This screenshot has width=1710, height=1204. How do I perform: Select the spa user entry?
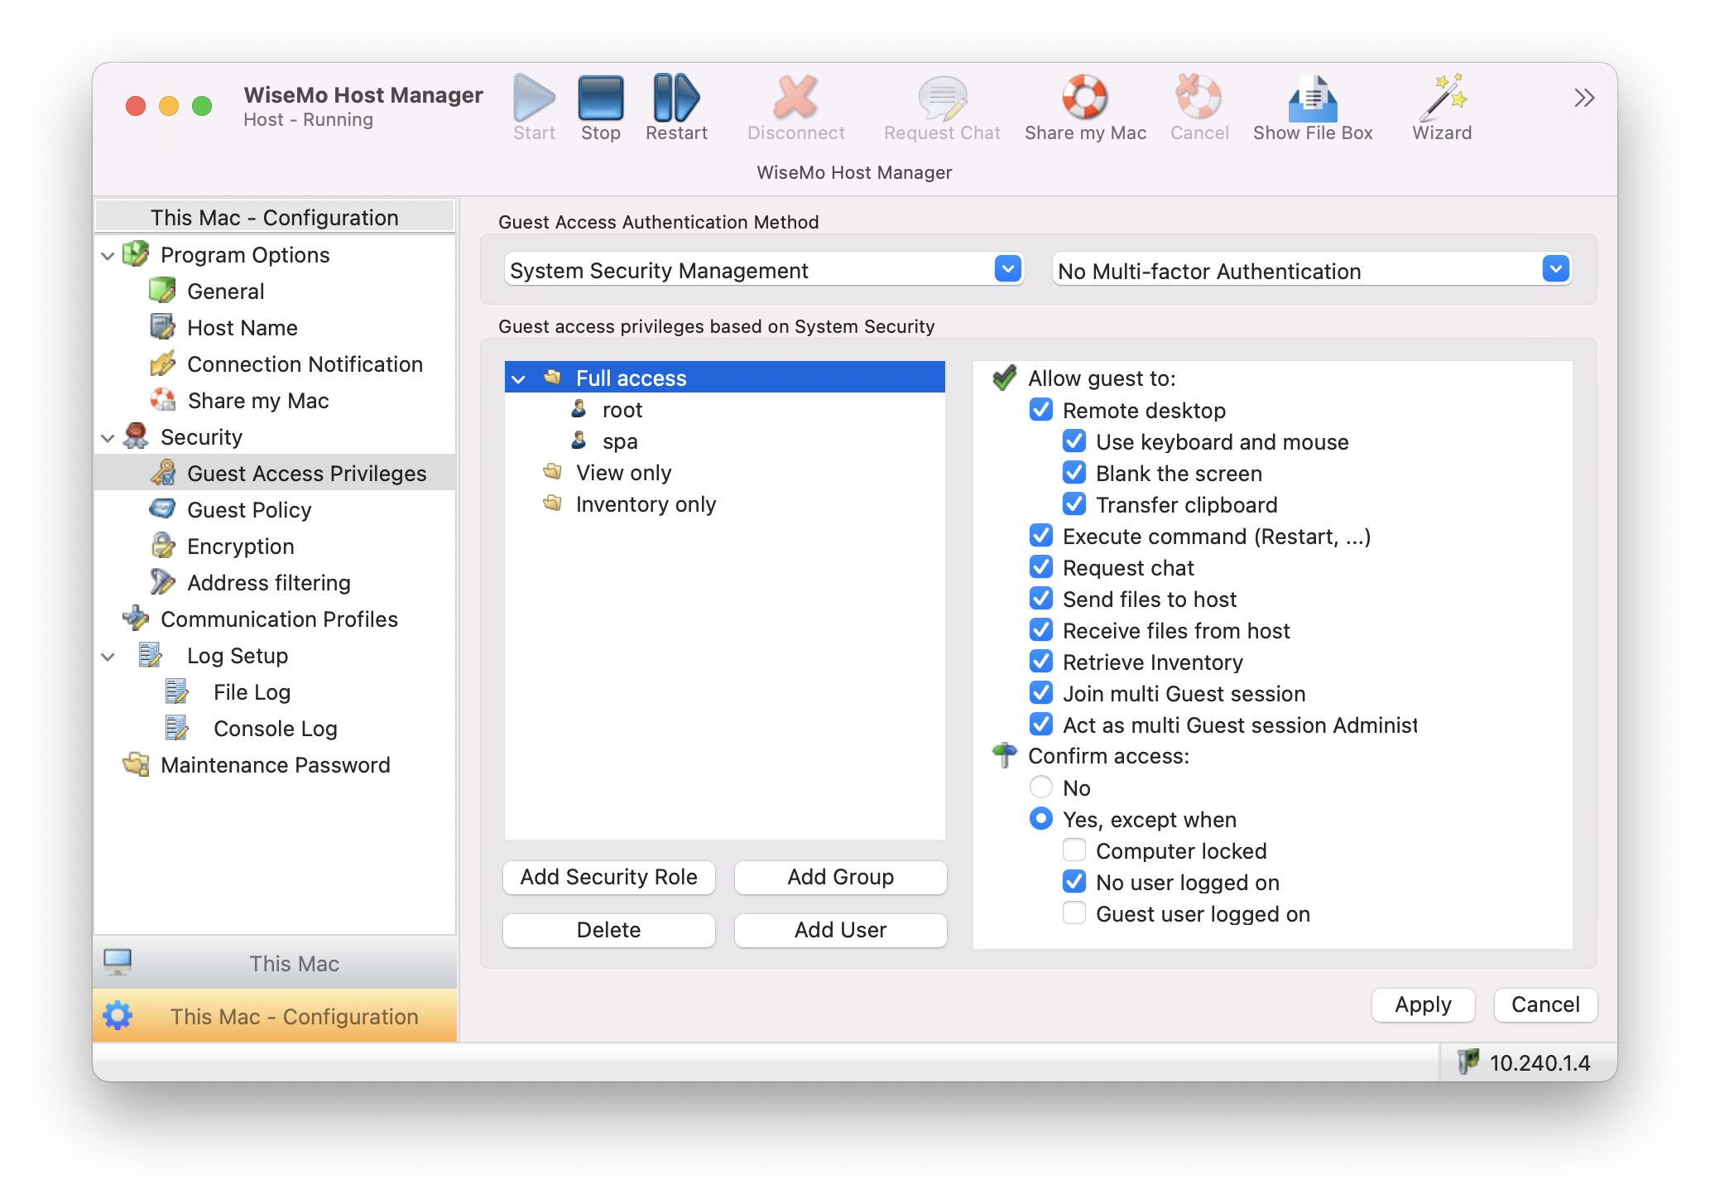tap(620, 441)
